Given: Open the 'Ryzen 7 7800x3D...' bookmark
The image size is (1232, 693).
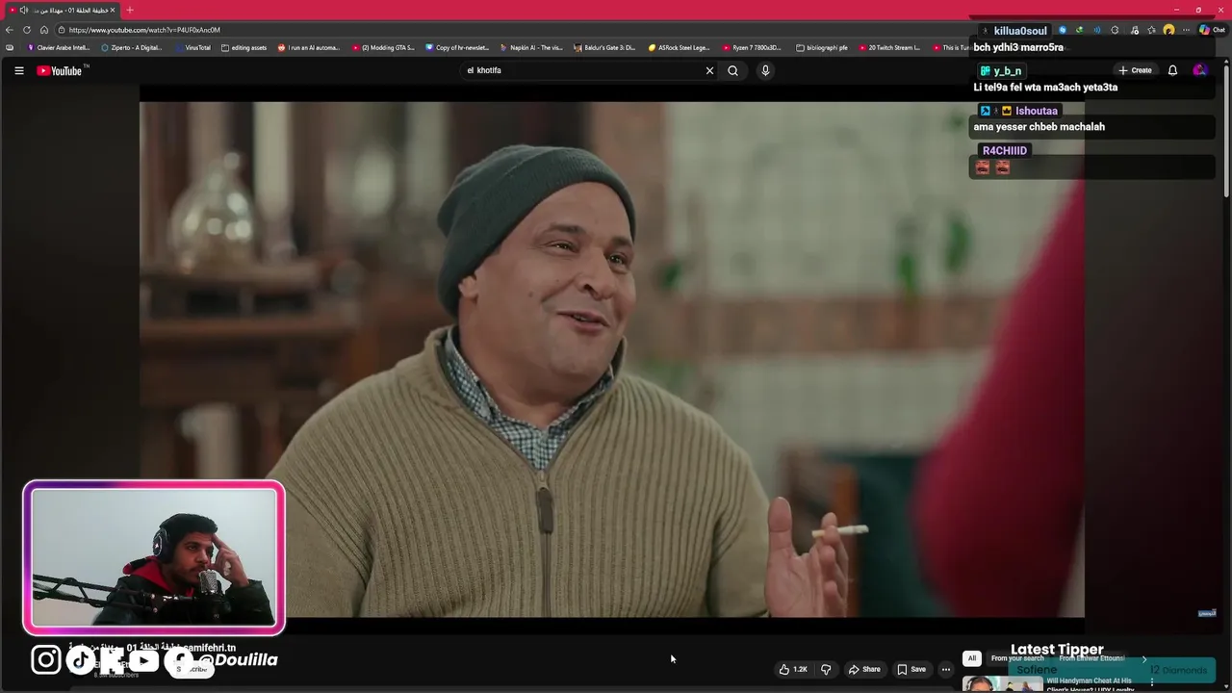Looking at the screenshot, I should [753, 47].
